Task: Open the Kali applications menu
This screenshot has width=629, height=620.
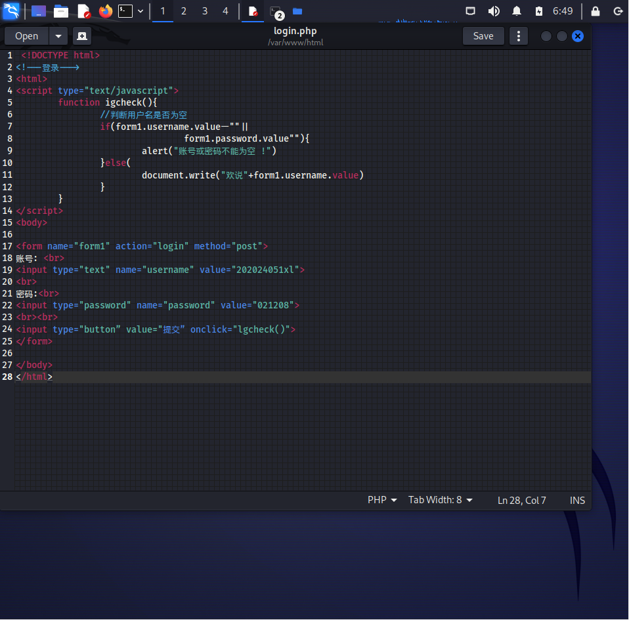Action: pos(11,10)
